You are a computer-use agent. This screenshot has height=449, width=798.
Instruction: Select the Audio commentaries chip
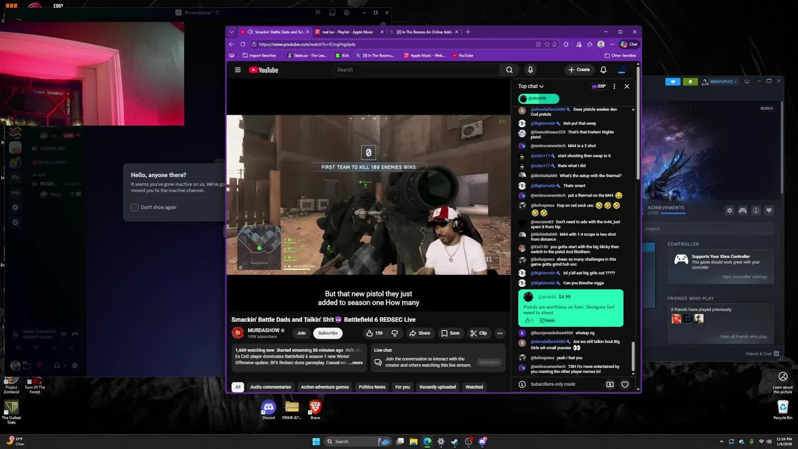[271, 387]
